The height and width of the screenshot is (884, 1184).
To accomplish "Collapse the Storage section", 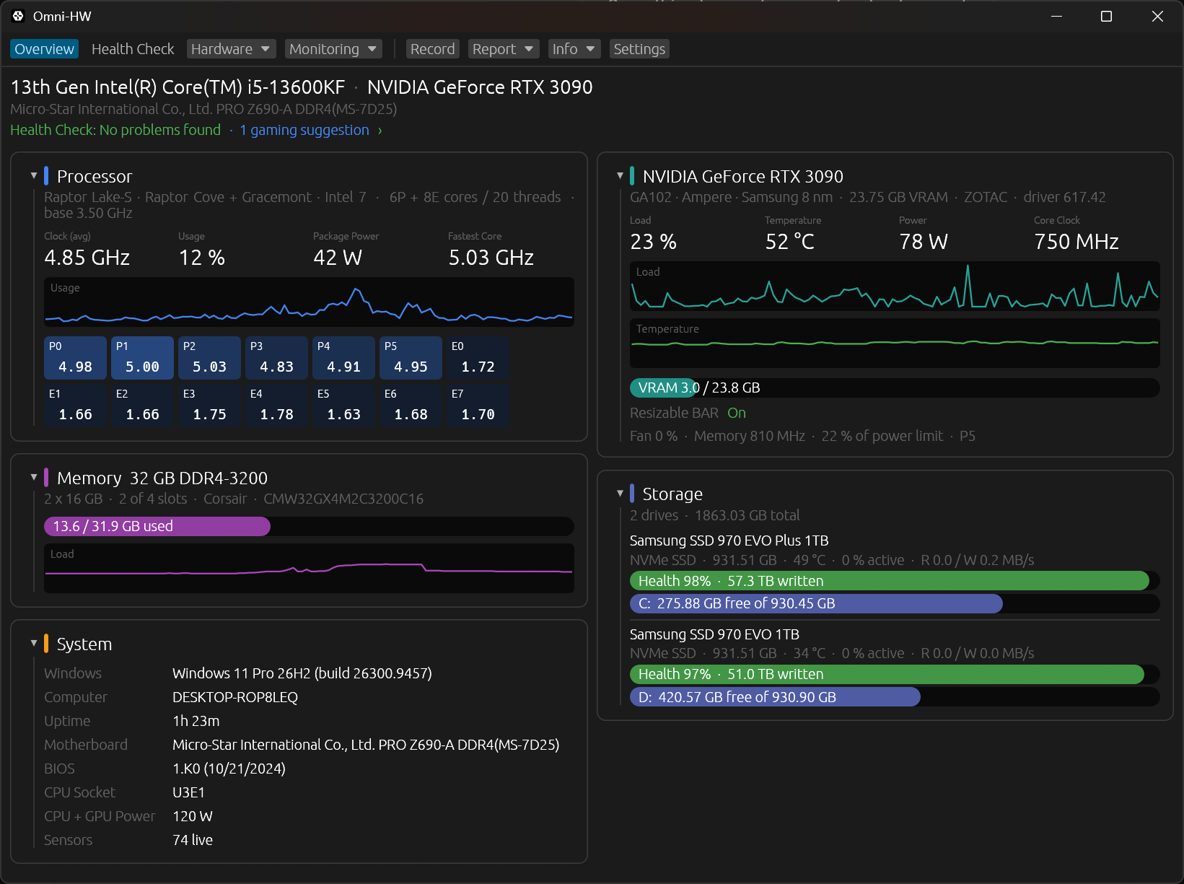I will coord(620,493).
